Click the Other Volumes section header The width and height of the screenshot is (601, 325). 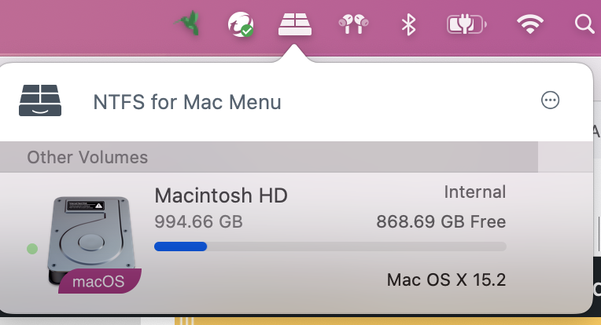(87, 157)
